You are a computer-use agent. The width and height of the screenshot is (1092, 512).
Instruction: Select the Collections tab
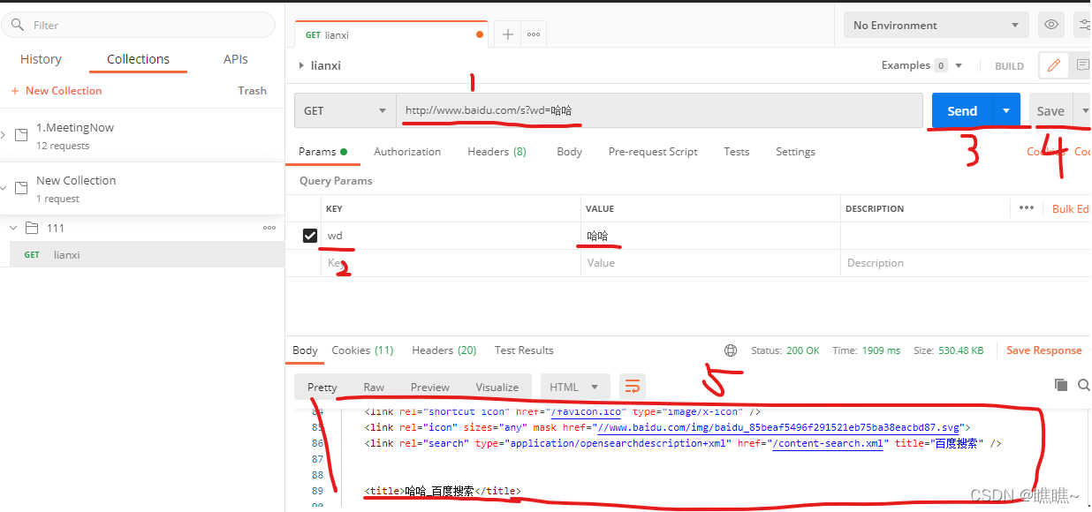tap(138, 59)
